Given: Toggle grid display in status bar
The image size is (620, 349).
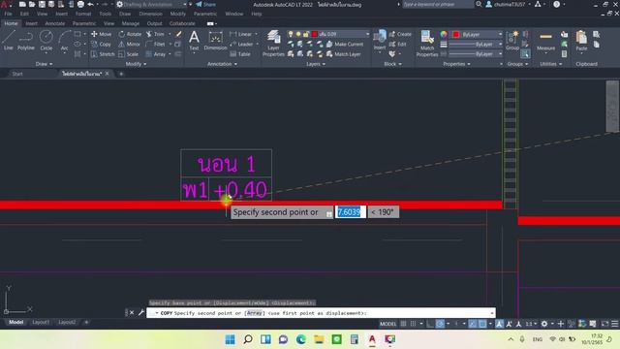Looking at the screenshot, I should tap(403, 324).
